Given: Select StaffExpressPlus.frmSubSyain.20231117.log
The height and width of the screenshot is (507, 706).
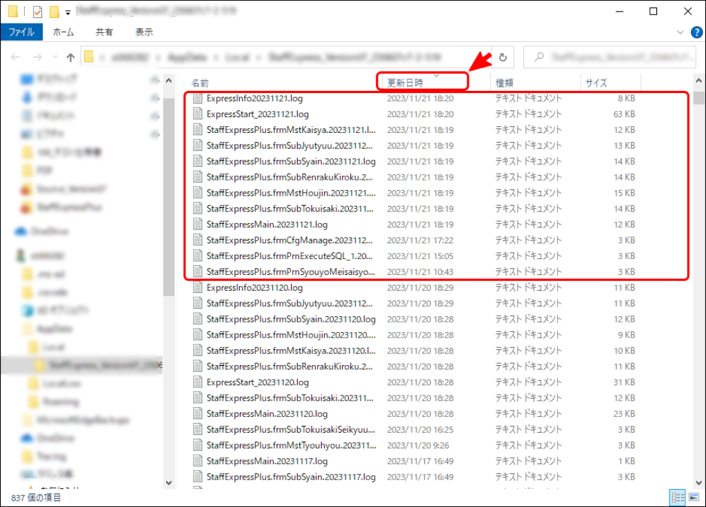Looking at the screenshot, I should (x=291, y=477).
